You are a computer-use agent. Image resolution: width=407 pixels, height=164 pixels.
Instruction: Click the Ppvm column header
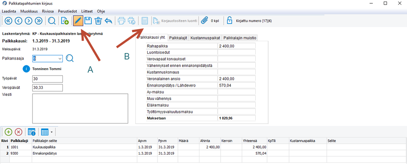coord(168,141)
